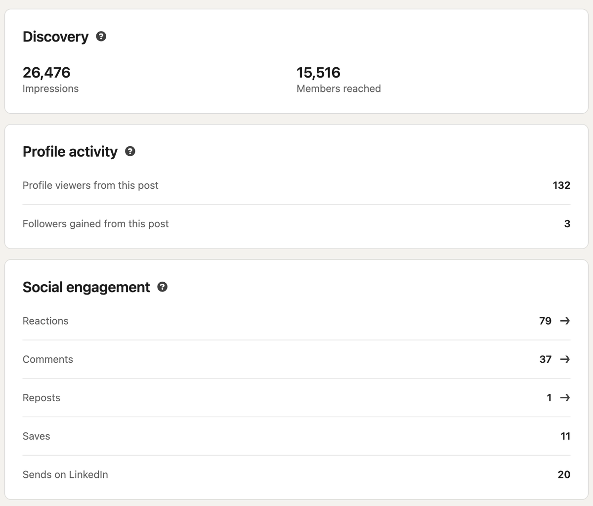
Task: Select Profile viewers from this post row
Action: 296,185
